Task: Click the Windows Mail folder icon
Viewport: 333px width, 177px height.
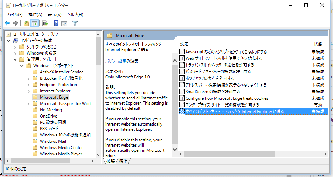Action: pos(35,141)
